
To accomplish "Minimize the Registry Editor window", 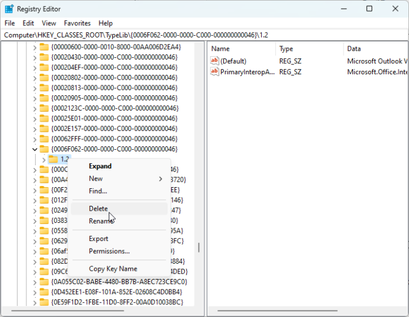I will [344, 9].
